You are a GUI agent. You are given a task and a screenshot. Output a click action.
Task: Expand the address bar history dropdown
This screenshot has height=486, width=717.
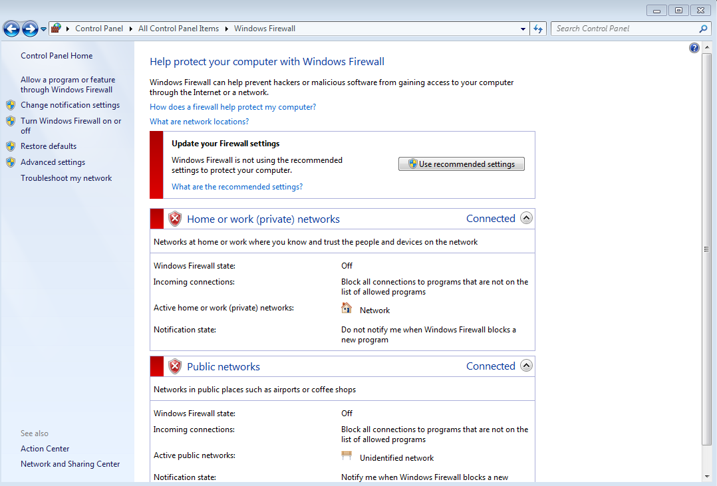pos(523,29)
